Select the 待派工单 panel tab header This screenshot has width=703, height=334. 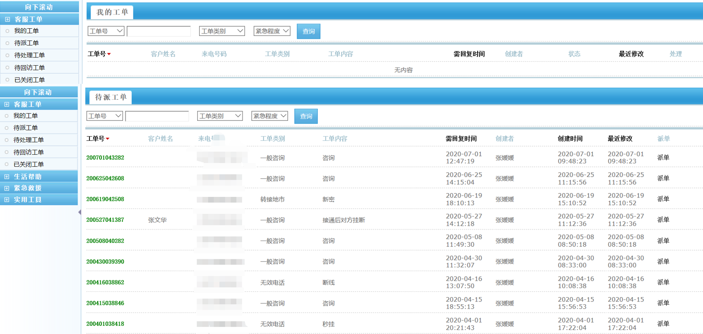tap(111, 97)
